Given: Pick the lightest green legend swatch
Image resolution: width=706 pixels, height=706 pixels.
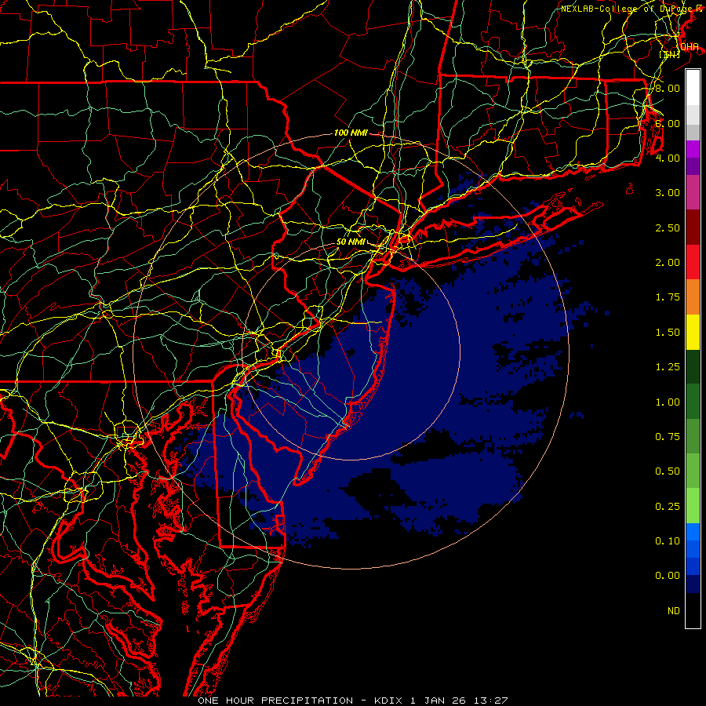Looking at the screenshot, I should click(693, 506).
